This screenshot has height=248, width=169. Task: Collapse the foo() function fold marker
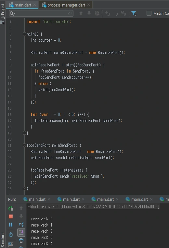[x=24, y=145]
